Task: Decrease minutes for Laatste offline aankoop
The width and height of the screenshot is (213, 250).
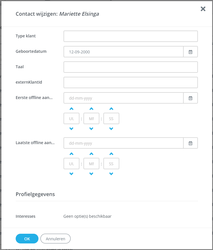Action: coord(91,174)
